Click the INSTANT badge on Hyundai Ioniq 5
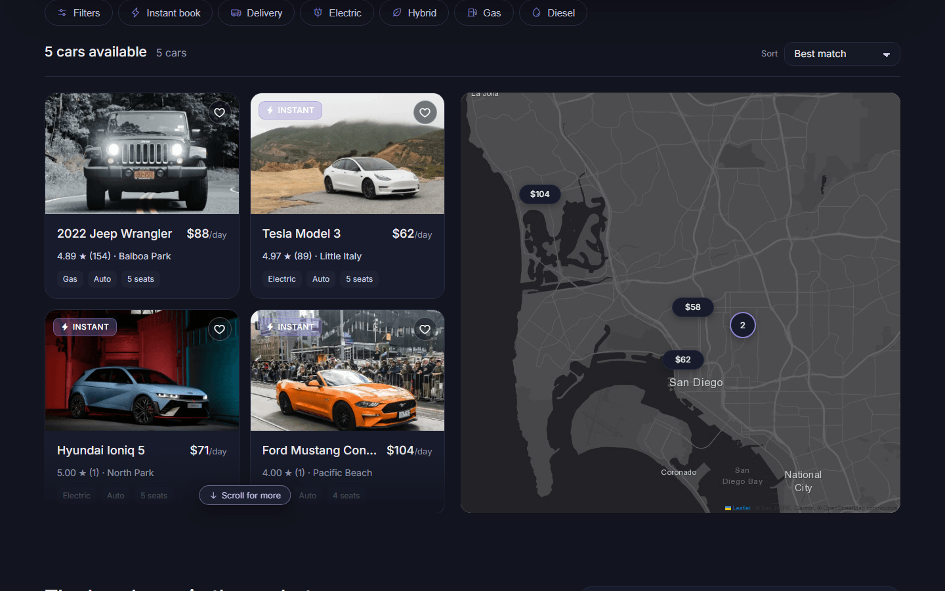The height and width of the screenshot is (591, 945). [85, 327]
